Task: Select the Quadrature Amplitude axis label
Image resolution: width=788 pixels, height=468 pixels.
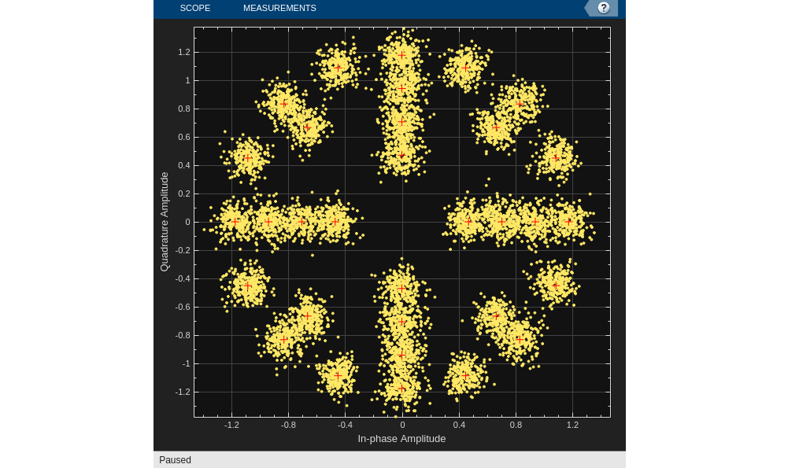Action: pyautogui.click(x=165, y=222)
